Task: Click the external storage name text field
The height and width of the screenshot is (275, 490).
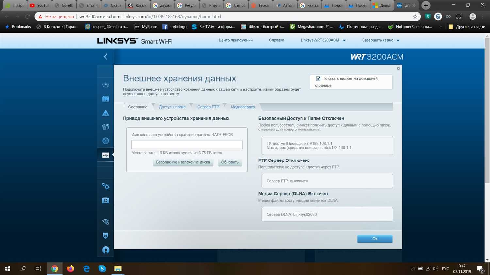Action: click(187, 145)
